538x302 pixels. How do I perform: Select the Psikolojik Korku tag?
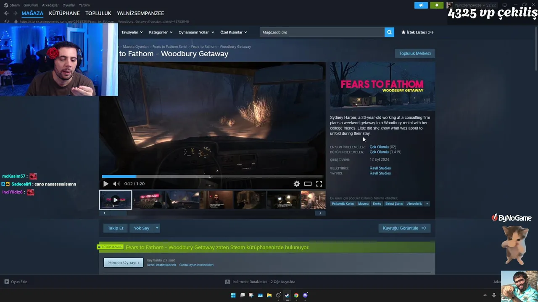coord(343,204)
